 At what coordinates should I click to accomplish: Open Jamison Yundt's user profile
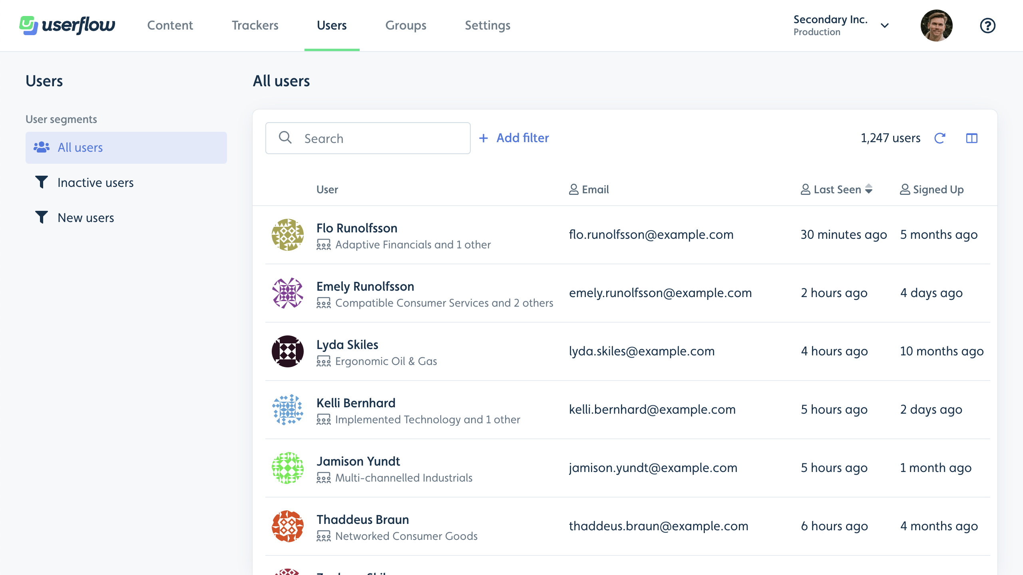pyautogui.click(x=358, y=461)
